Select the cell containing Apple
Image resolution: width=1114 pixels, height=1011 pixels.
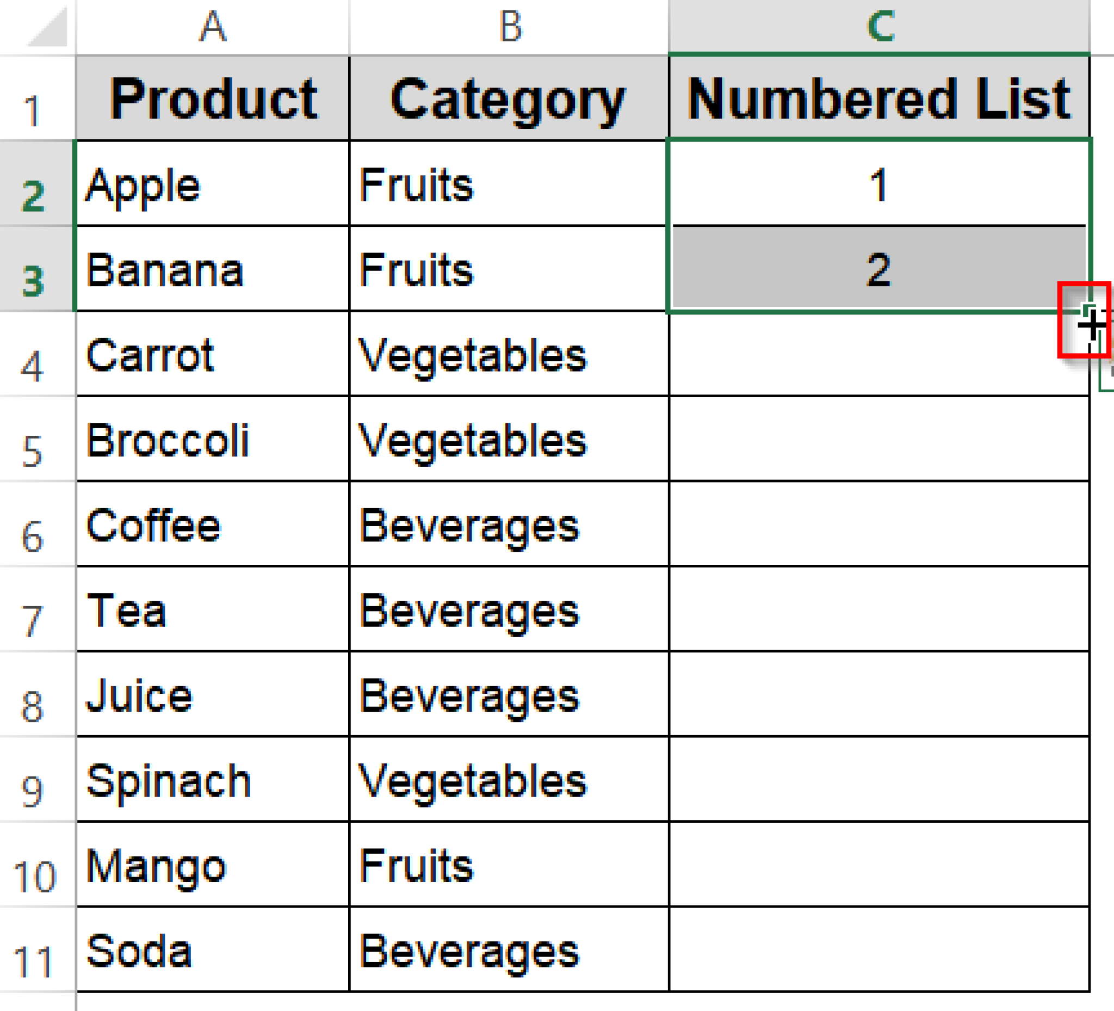213,185
